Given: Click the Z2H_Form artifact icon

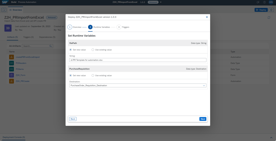Looking at the screenshot, I should [11, 75].
